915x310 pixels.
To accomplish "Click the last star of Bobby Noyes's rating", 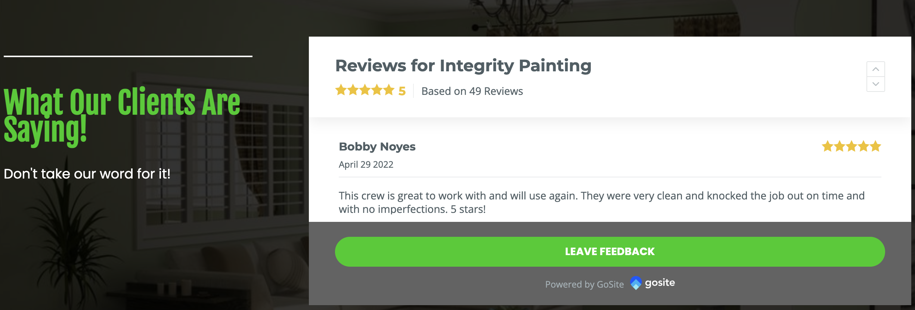I will (875, 146).
